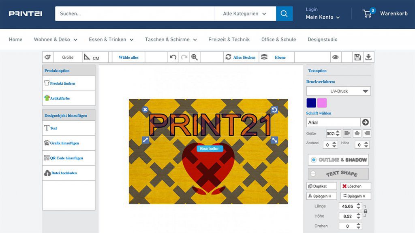Image resolution: width=415 pixels, height=233 pixels.
Task: Open the Wohnen & Deko menu
Action: click(x=51, y=39)
